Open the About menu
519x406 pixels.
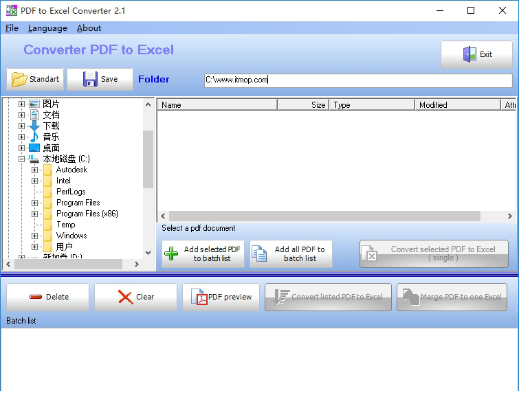coord(89,28)
